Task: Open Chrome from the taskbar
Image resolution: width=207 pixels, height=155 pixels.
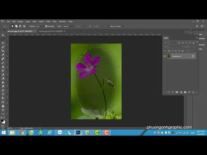Action: tap(22, 133)
